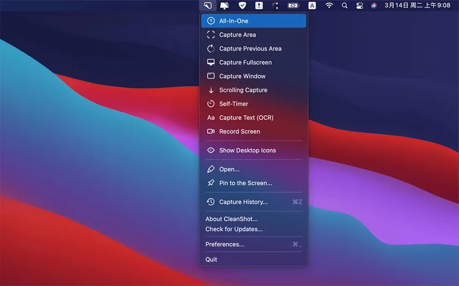The width and height of the screenshot is (459, 286).
Task: Click the Scrolling Capture arrow icon
Action: click(211, 90)
